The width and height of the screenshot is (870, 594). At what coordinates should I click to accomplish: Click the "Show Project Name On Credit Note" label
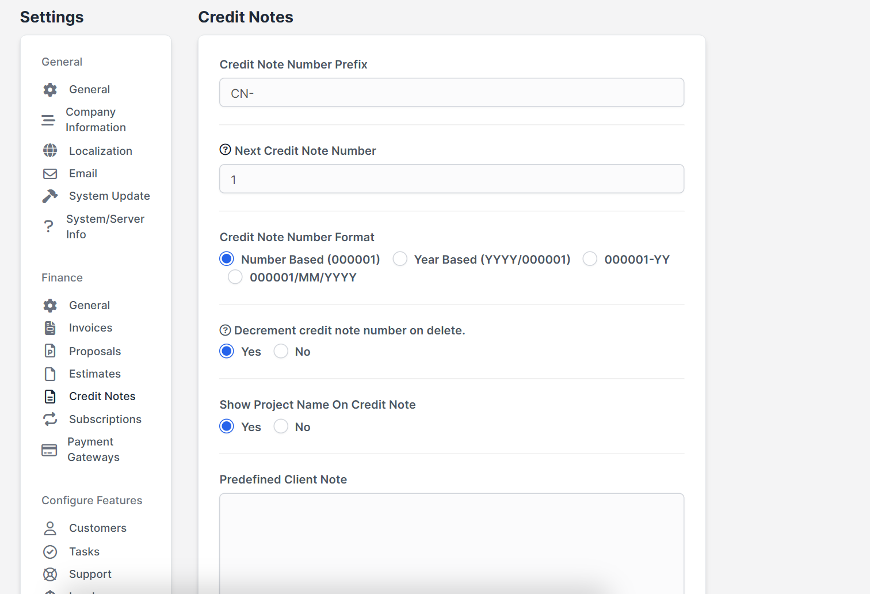318,405
